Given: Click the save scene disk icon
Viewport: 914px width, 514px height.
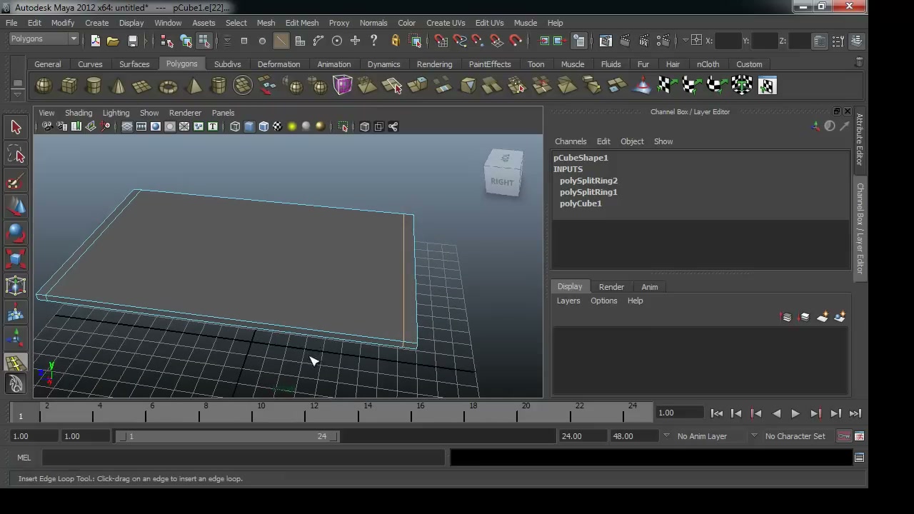Looking at the screenshot, I should (x=132, y=41).
